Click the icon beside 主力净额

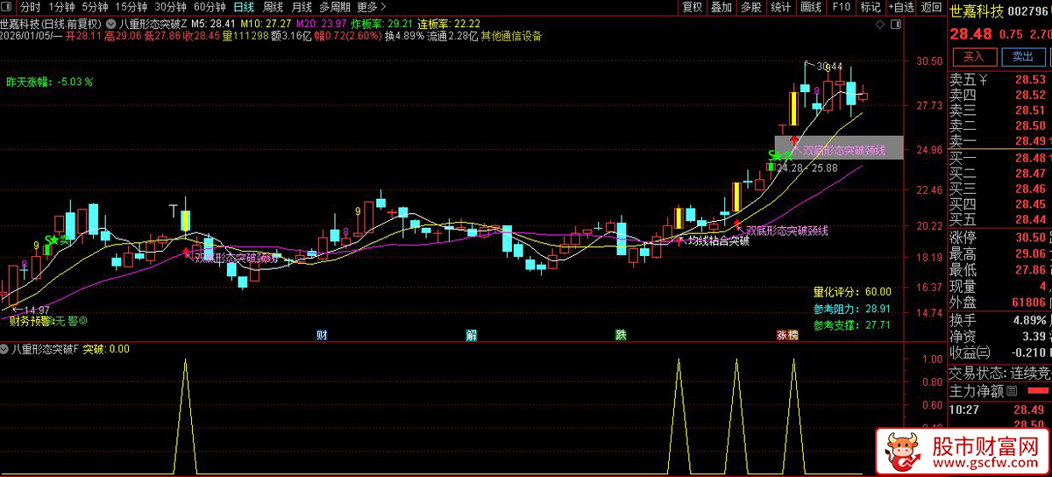[x=1012, y=391]
